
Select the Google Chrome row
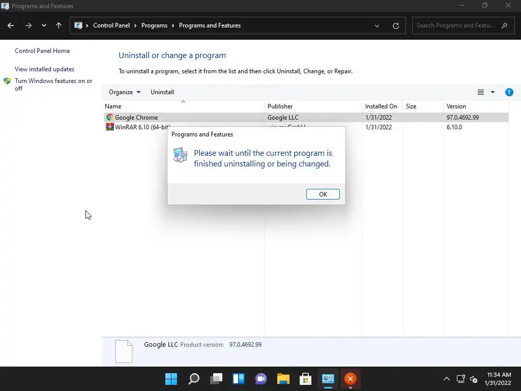(306, 118)
